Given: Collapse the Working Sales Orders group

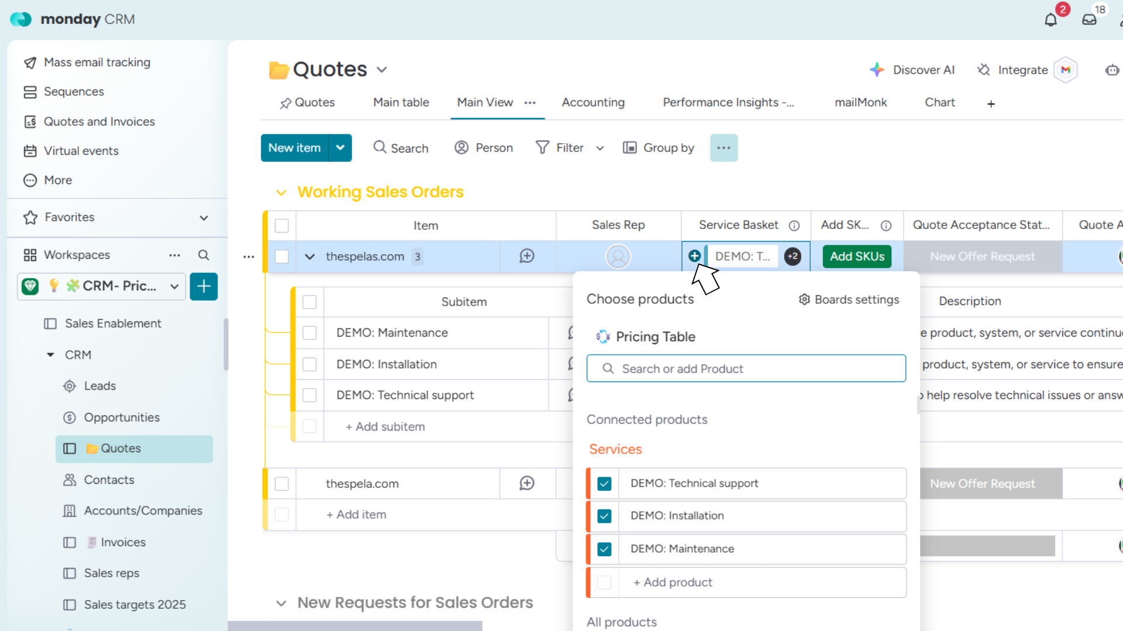Looking at the screenshot, I should click(281, 192).
